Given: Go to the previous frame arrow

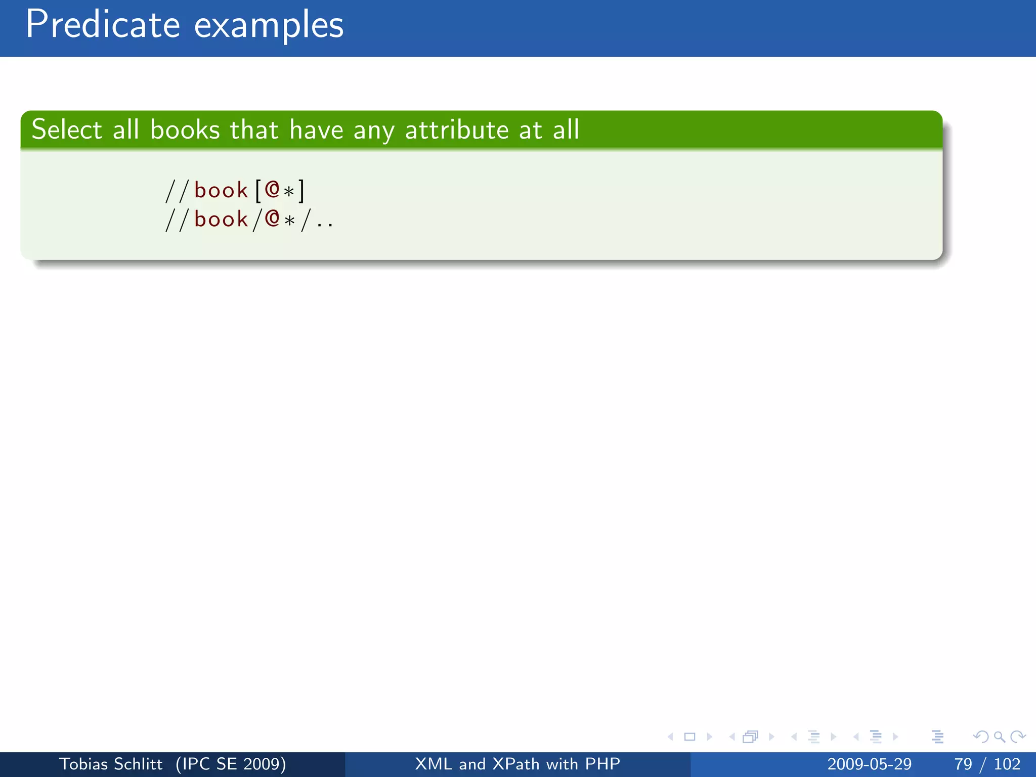Looking at the screenshot, I should point(732,737).
